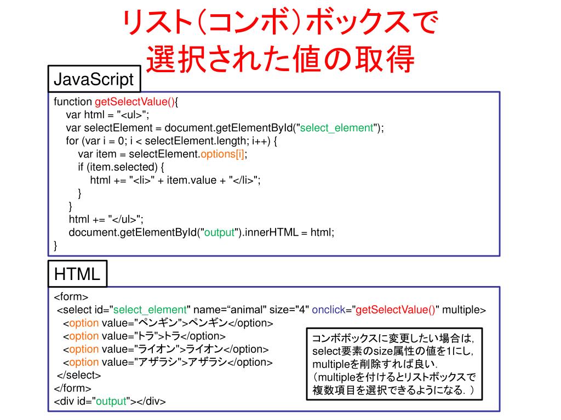Click the option line for トラ

(144, 336)
